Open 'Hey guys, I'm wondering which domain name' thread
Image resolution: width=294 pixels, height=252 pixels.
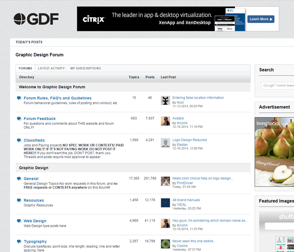click(x=210, y=220)
